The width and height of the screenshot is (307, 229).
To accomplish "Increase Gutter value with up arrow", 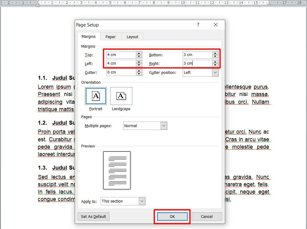I will (x=139, y=70).
